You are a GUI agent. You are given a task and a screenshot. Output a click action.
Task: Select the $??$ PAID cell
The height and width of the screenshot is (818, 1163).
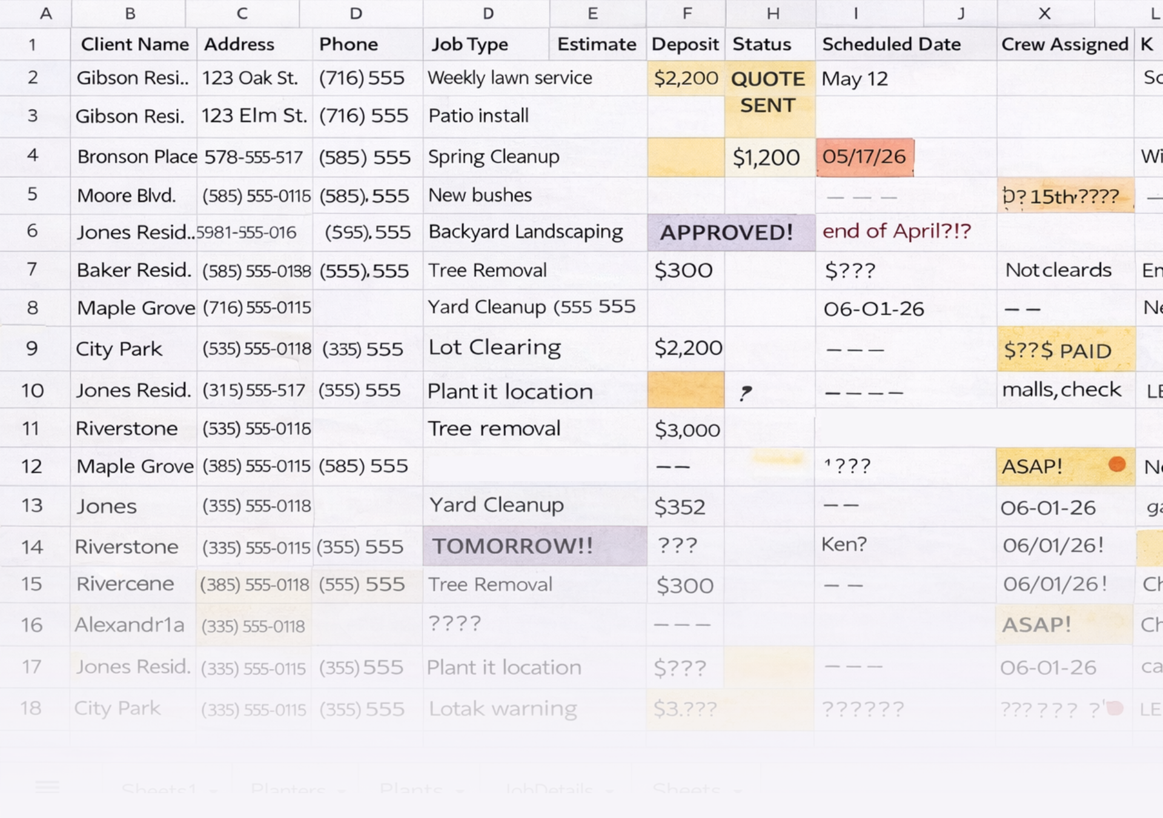tap(1064, 350)
